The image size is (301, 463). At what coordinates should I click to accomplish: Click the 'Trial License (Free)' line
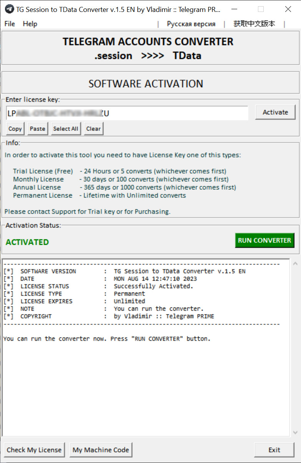pos(120,171)
